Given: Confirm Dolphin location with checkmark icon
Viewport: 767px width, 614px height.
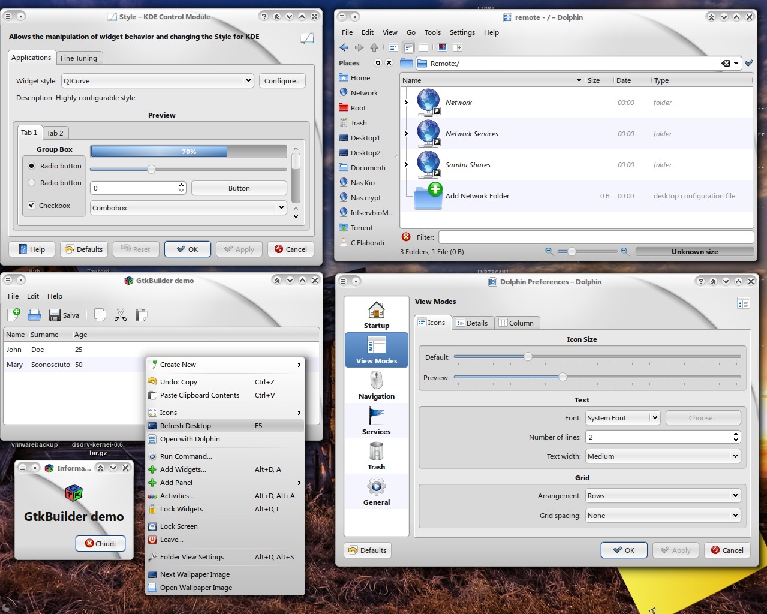Looking at the screenshot, I should click(x=749, y=63).
